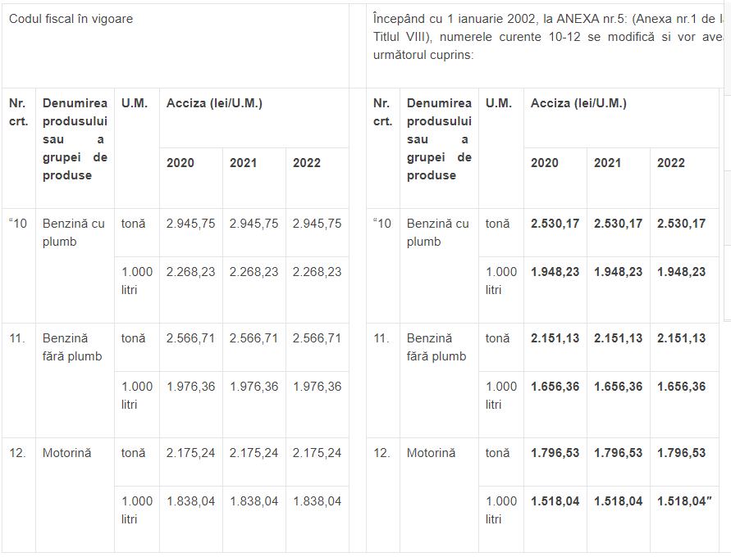Viewport: 731px width, 557px height.
Task: Click bold value 2.530,17 under 2020
Action: pos(555,224)
